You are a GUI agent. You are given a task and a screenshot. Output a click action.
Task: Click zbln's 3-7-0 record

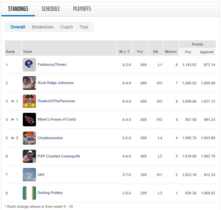click(x=127, y=175)
